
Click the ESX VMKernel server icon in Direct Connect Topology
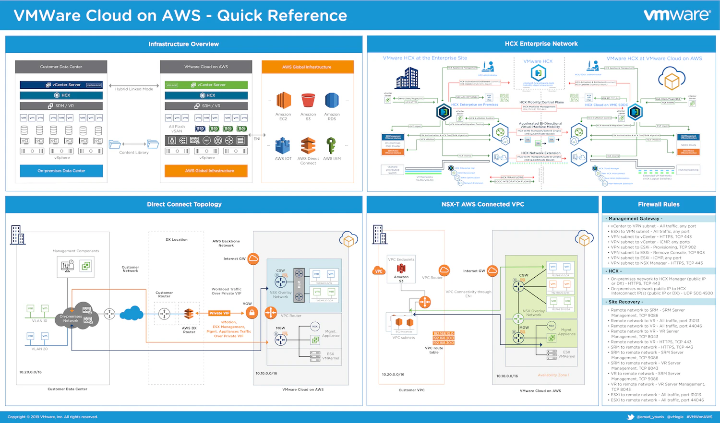315,355
